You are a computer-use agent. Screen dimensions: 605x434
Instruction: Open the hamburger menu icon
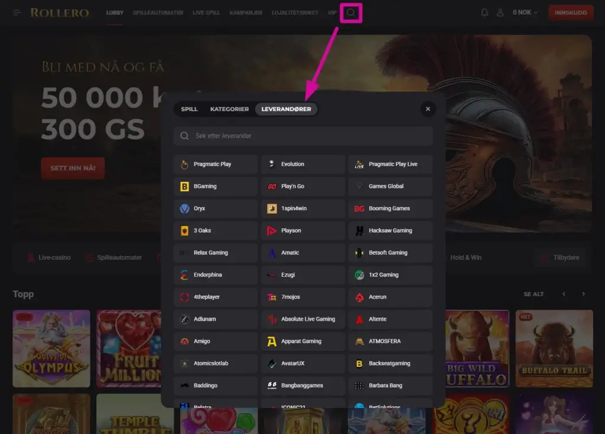(x=17, y=13)
